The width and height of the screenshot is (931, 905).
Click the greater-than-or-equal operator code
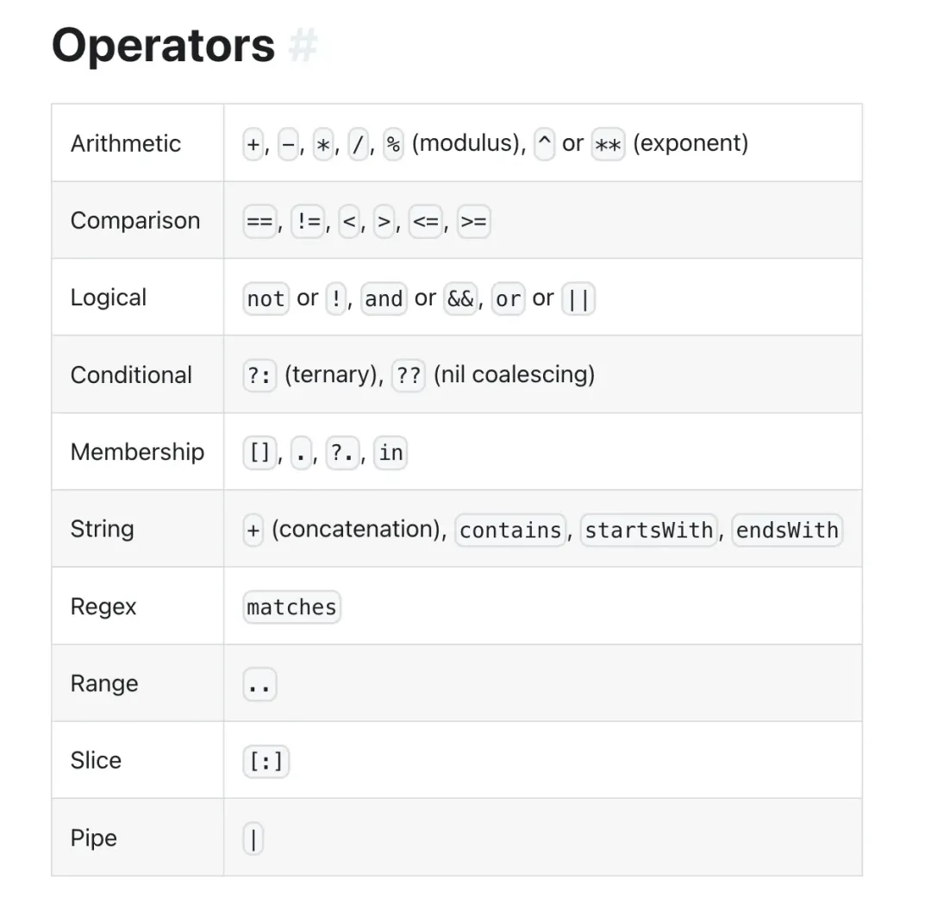473,222
